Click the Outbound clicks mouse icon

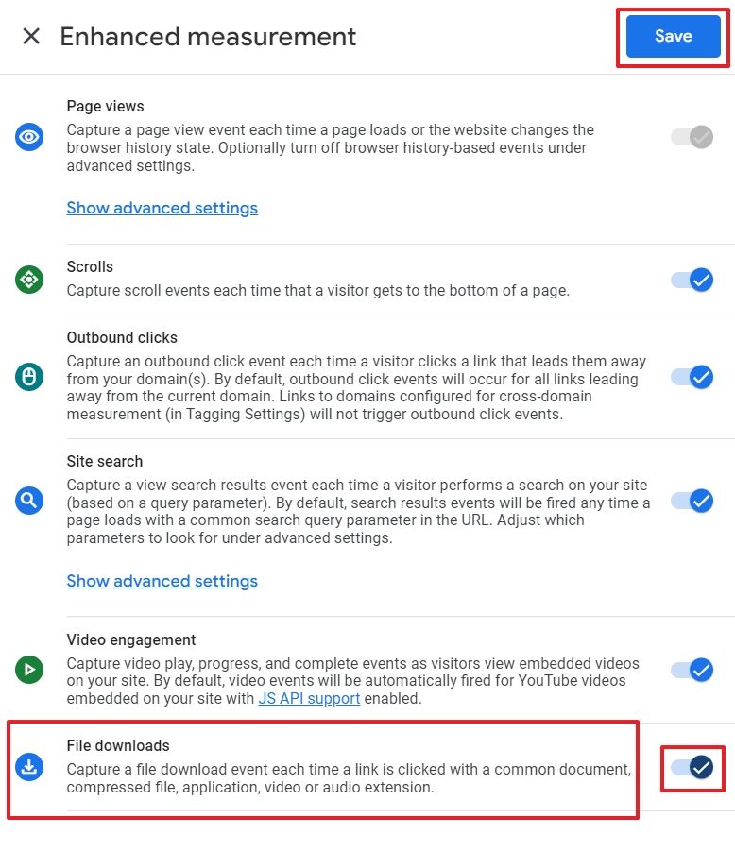pyautogui.click(x=29, y=377)
